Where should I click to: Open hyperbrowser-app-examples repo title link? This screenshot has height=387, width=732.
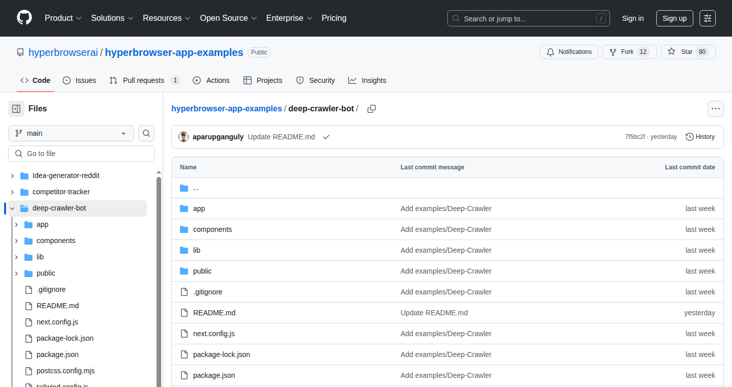[174, 52]
